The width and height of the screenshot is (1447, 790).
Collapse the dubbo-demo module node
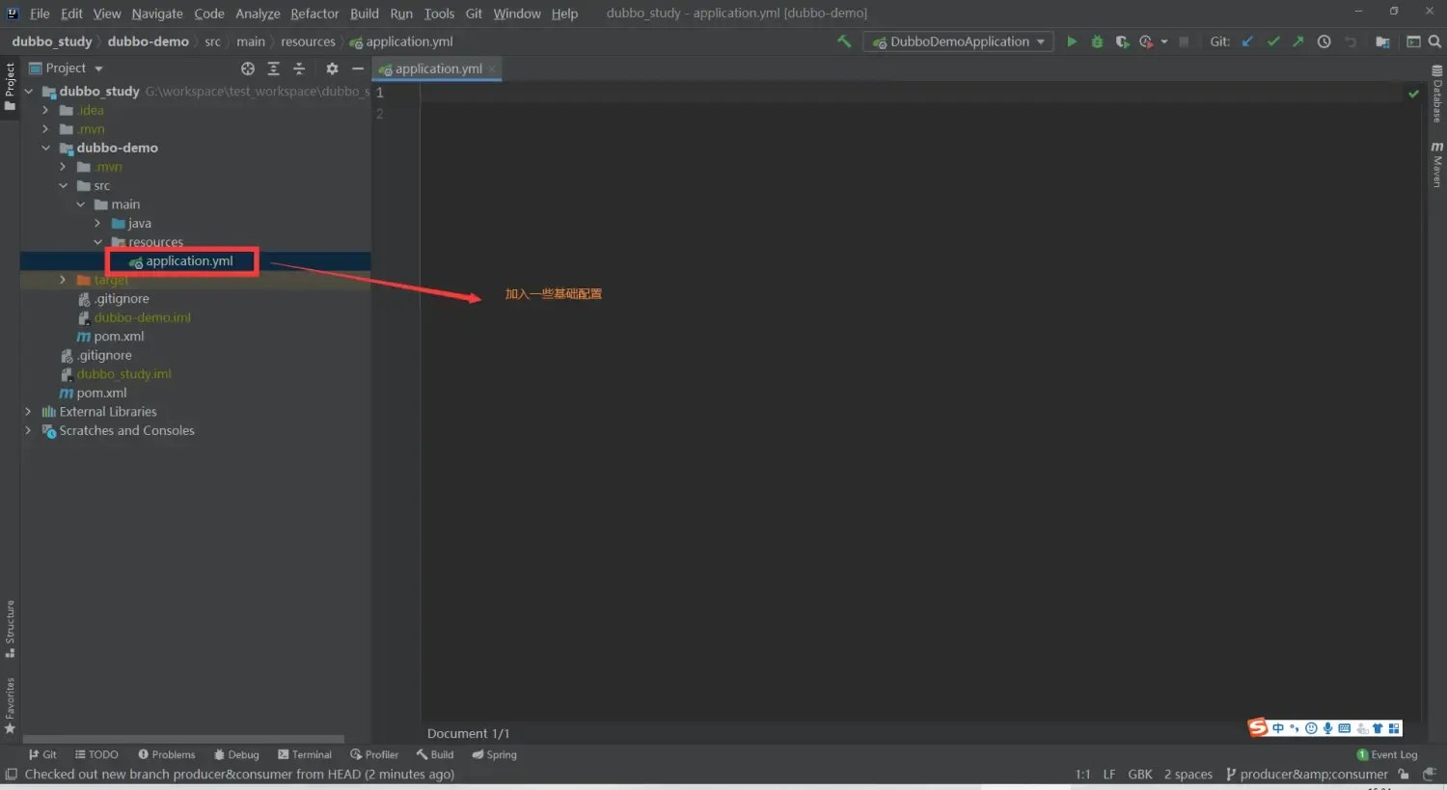tap(45, 148)
